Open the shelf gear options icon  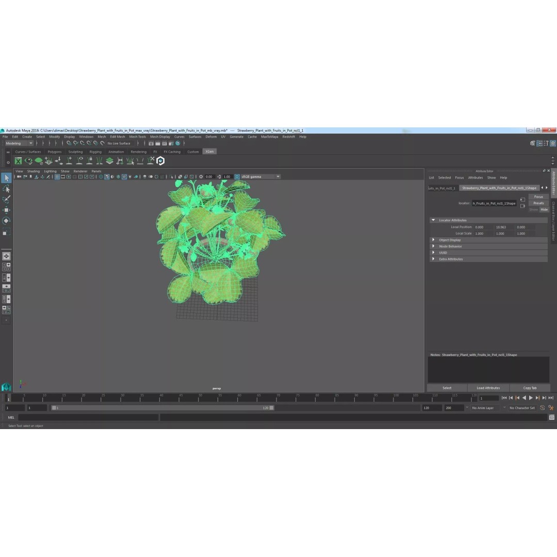(x=8, y=162)
